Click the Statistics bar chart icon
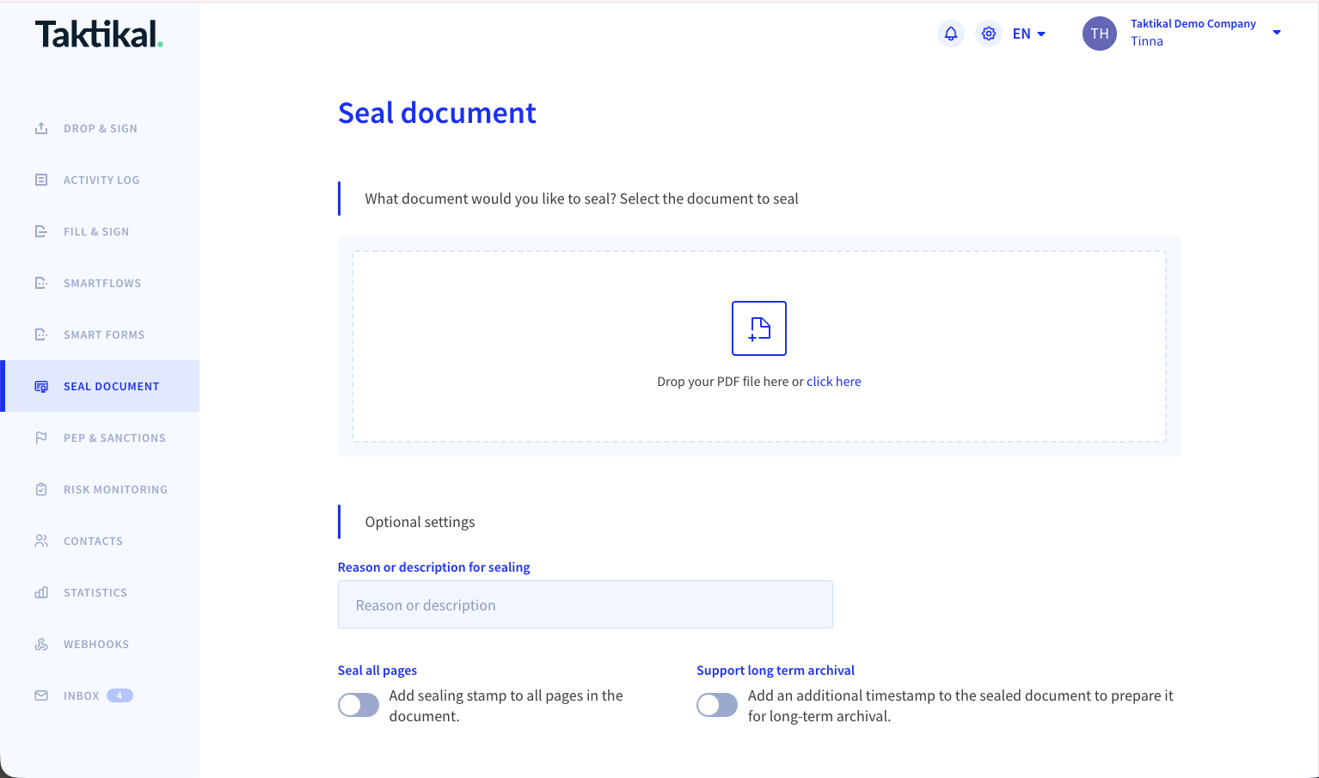 click(x=41, y=592)
